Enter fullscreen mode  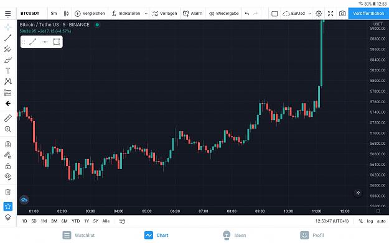point(330,14)
